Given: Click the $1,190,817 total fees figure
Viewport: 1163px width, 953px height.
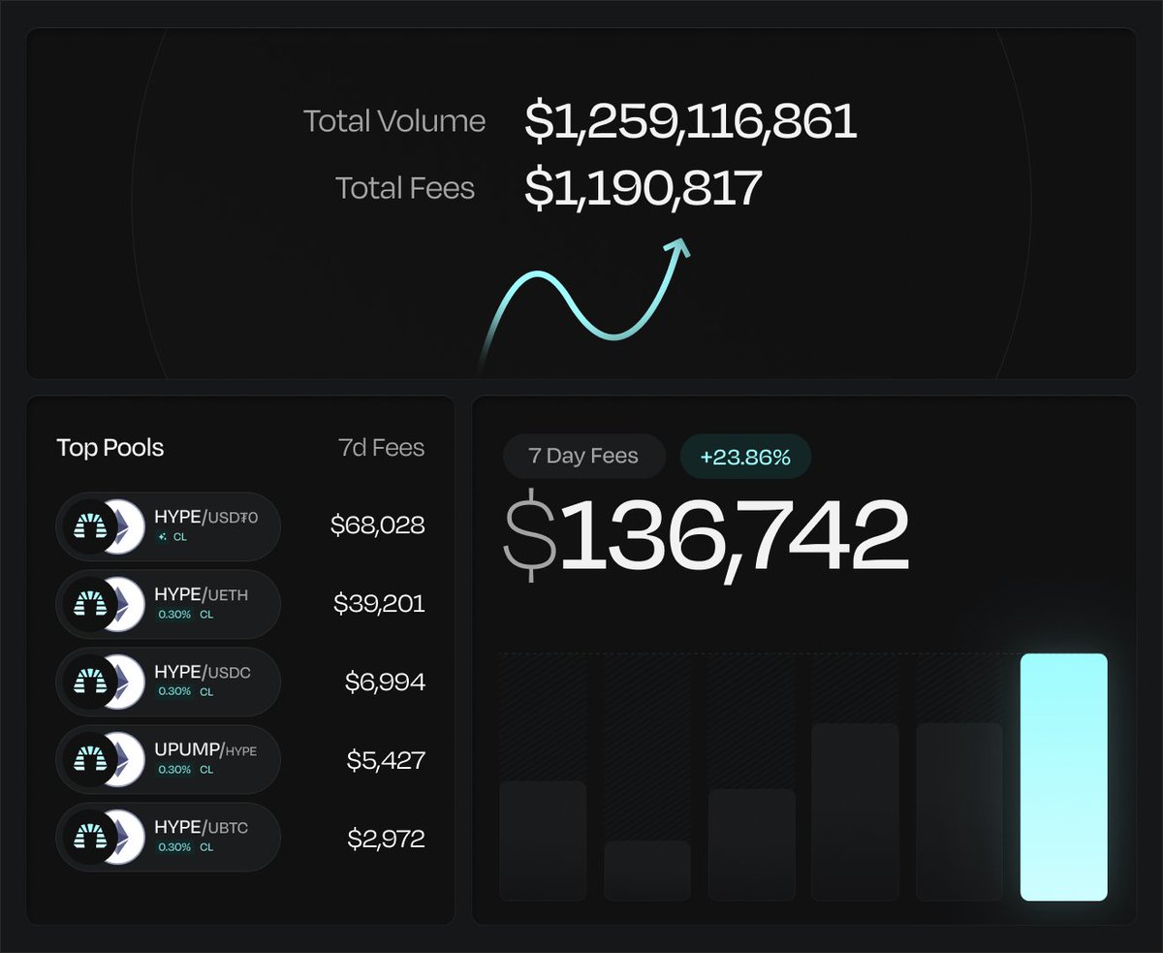Looking at the screenshot, I should (x=644, y=188).
